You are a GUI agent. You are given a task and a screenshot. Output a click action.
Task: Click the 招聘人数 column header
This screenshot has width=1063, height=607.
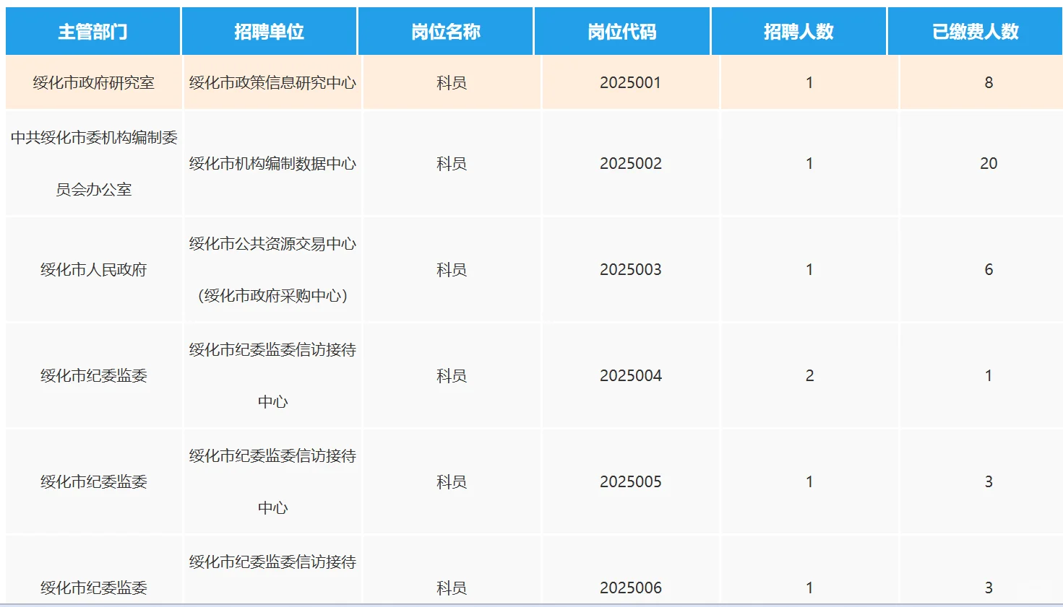coord(799,32)
